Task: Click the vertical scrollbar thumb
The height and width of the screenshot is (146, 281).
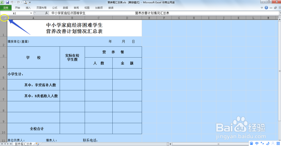Action: point(280,71)
